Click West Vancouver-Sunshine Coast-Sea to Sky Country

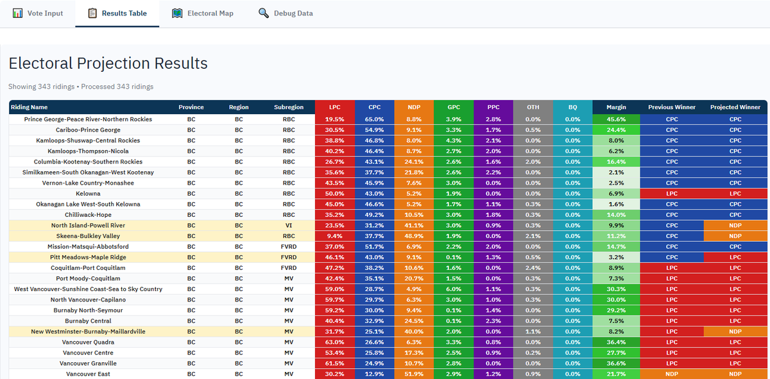tap(88, 289)
